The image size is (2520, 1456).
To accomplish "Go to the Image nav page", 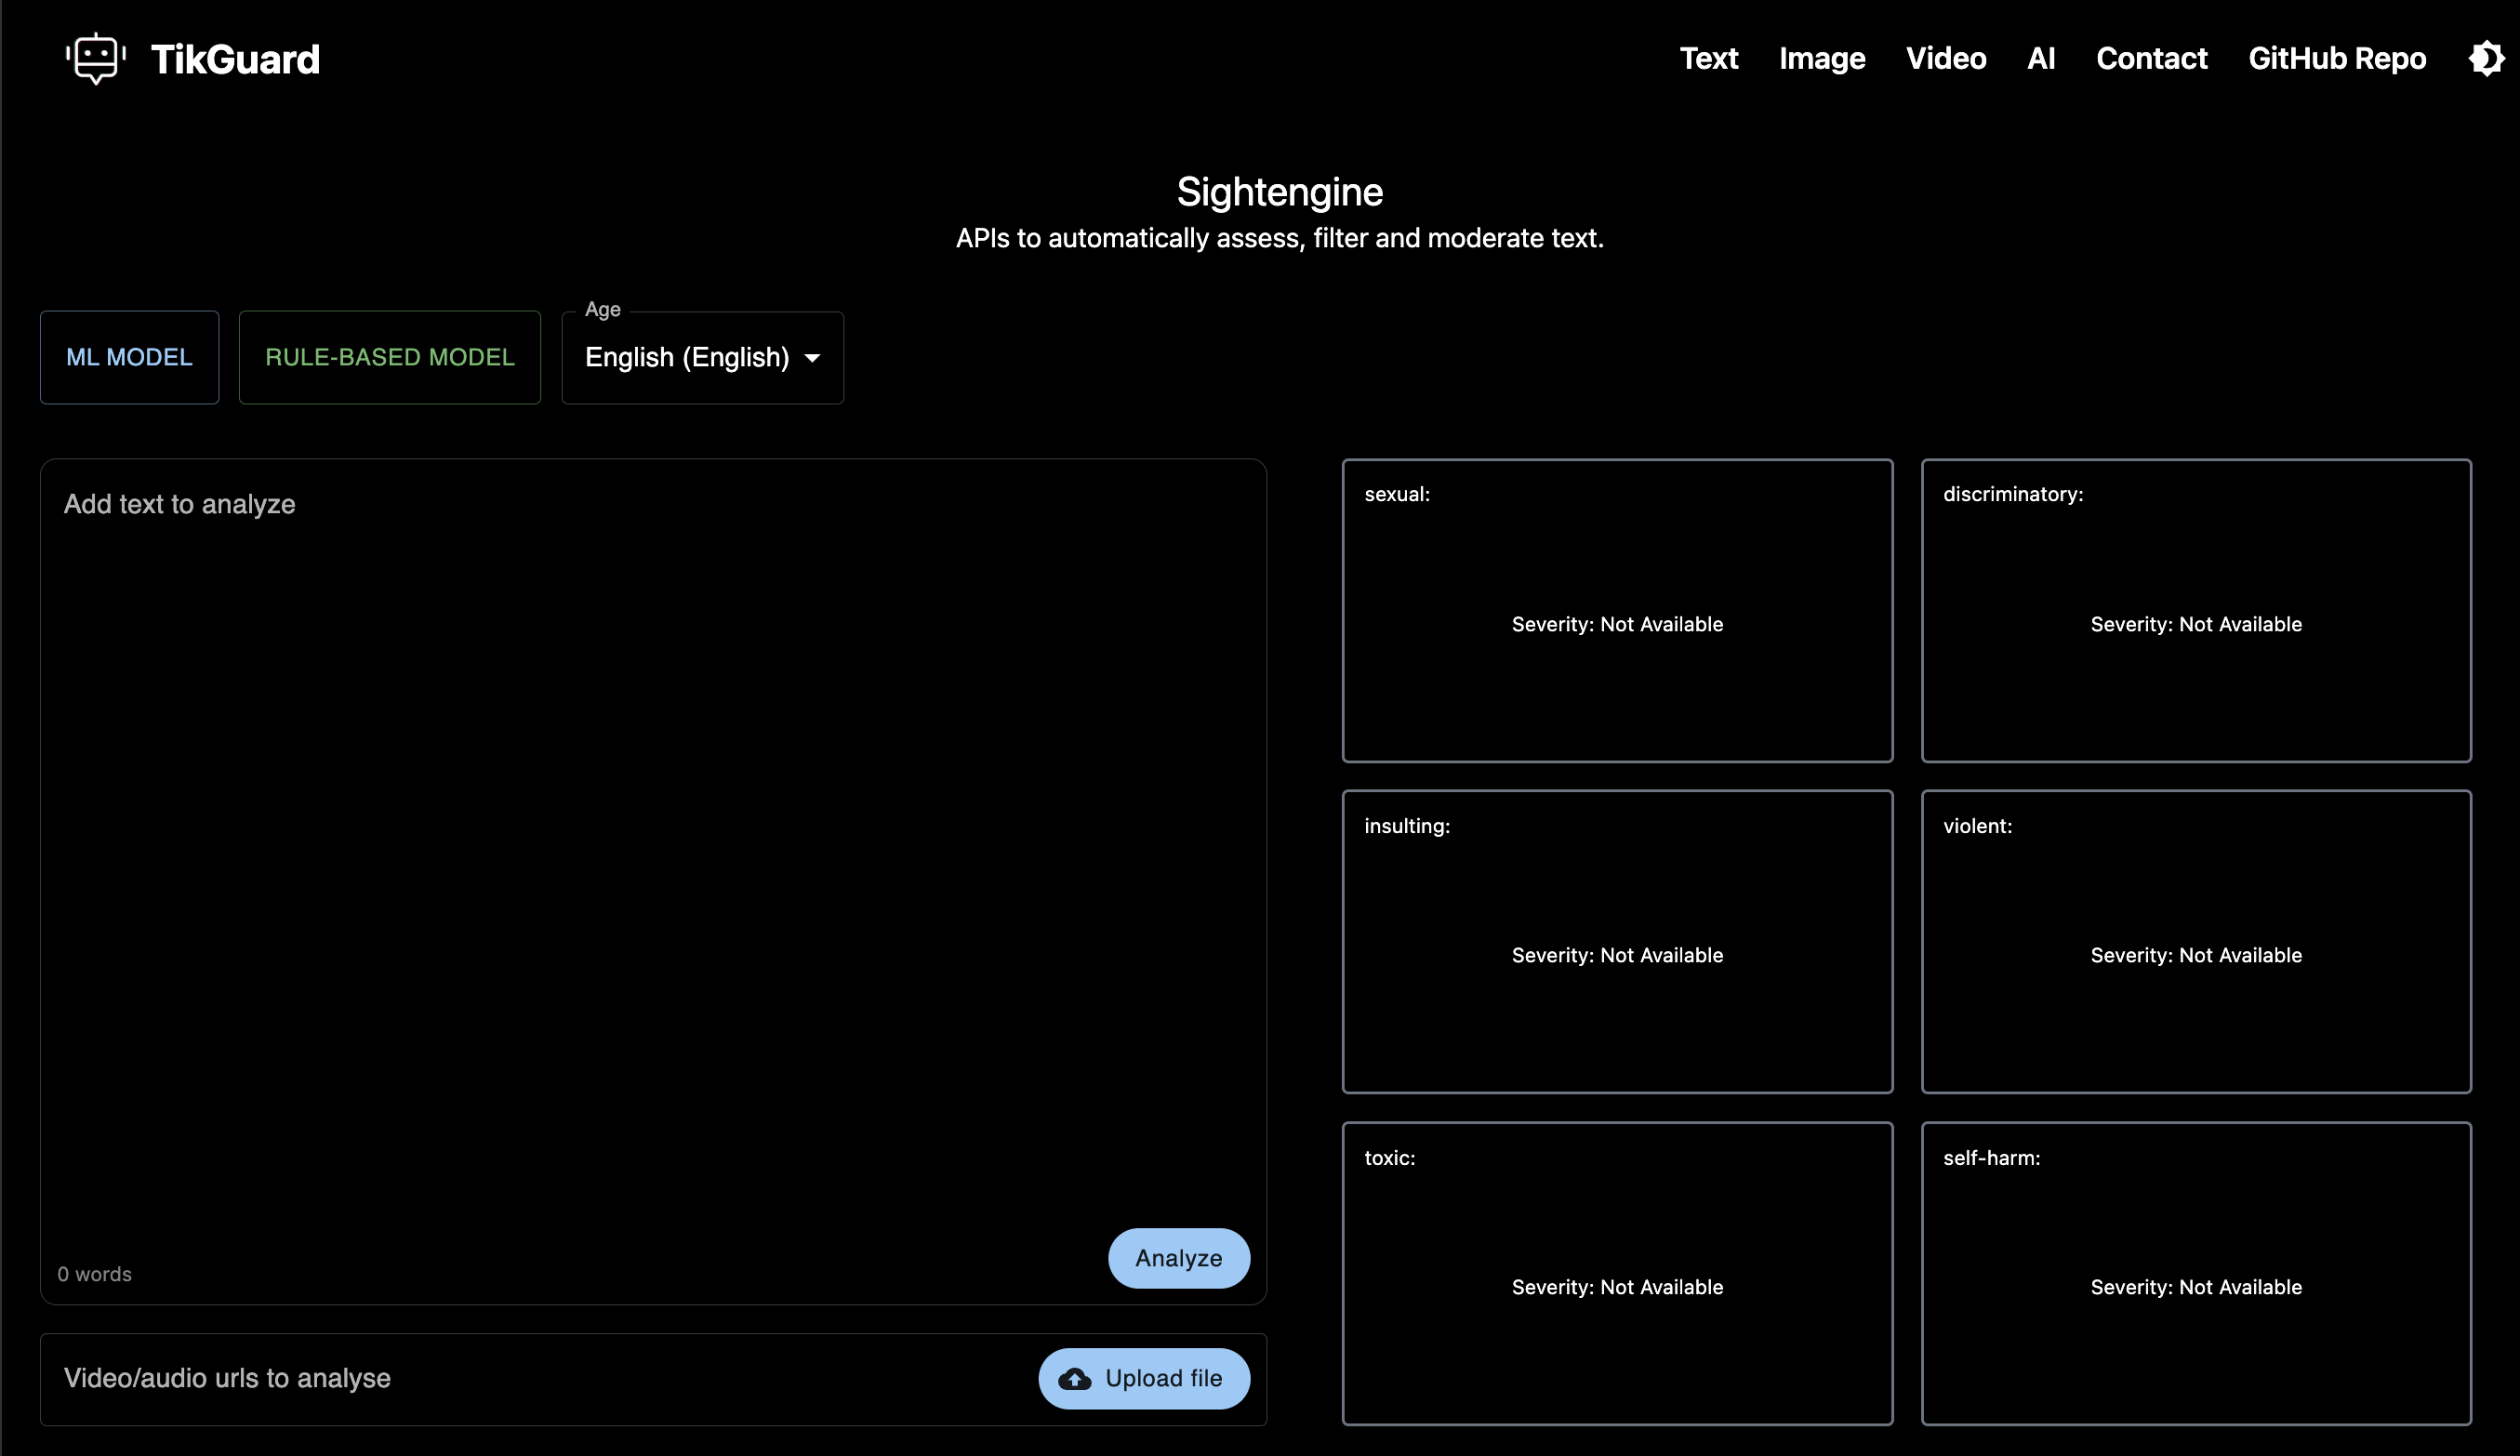I will click(1821, 58).
